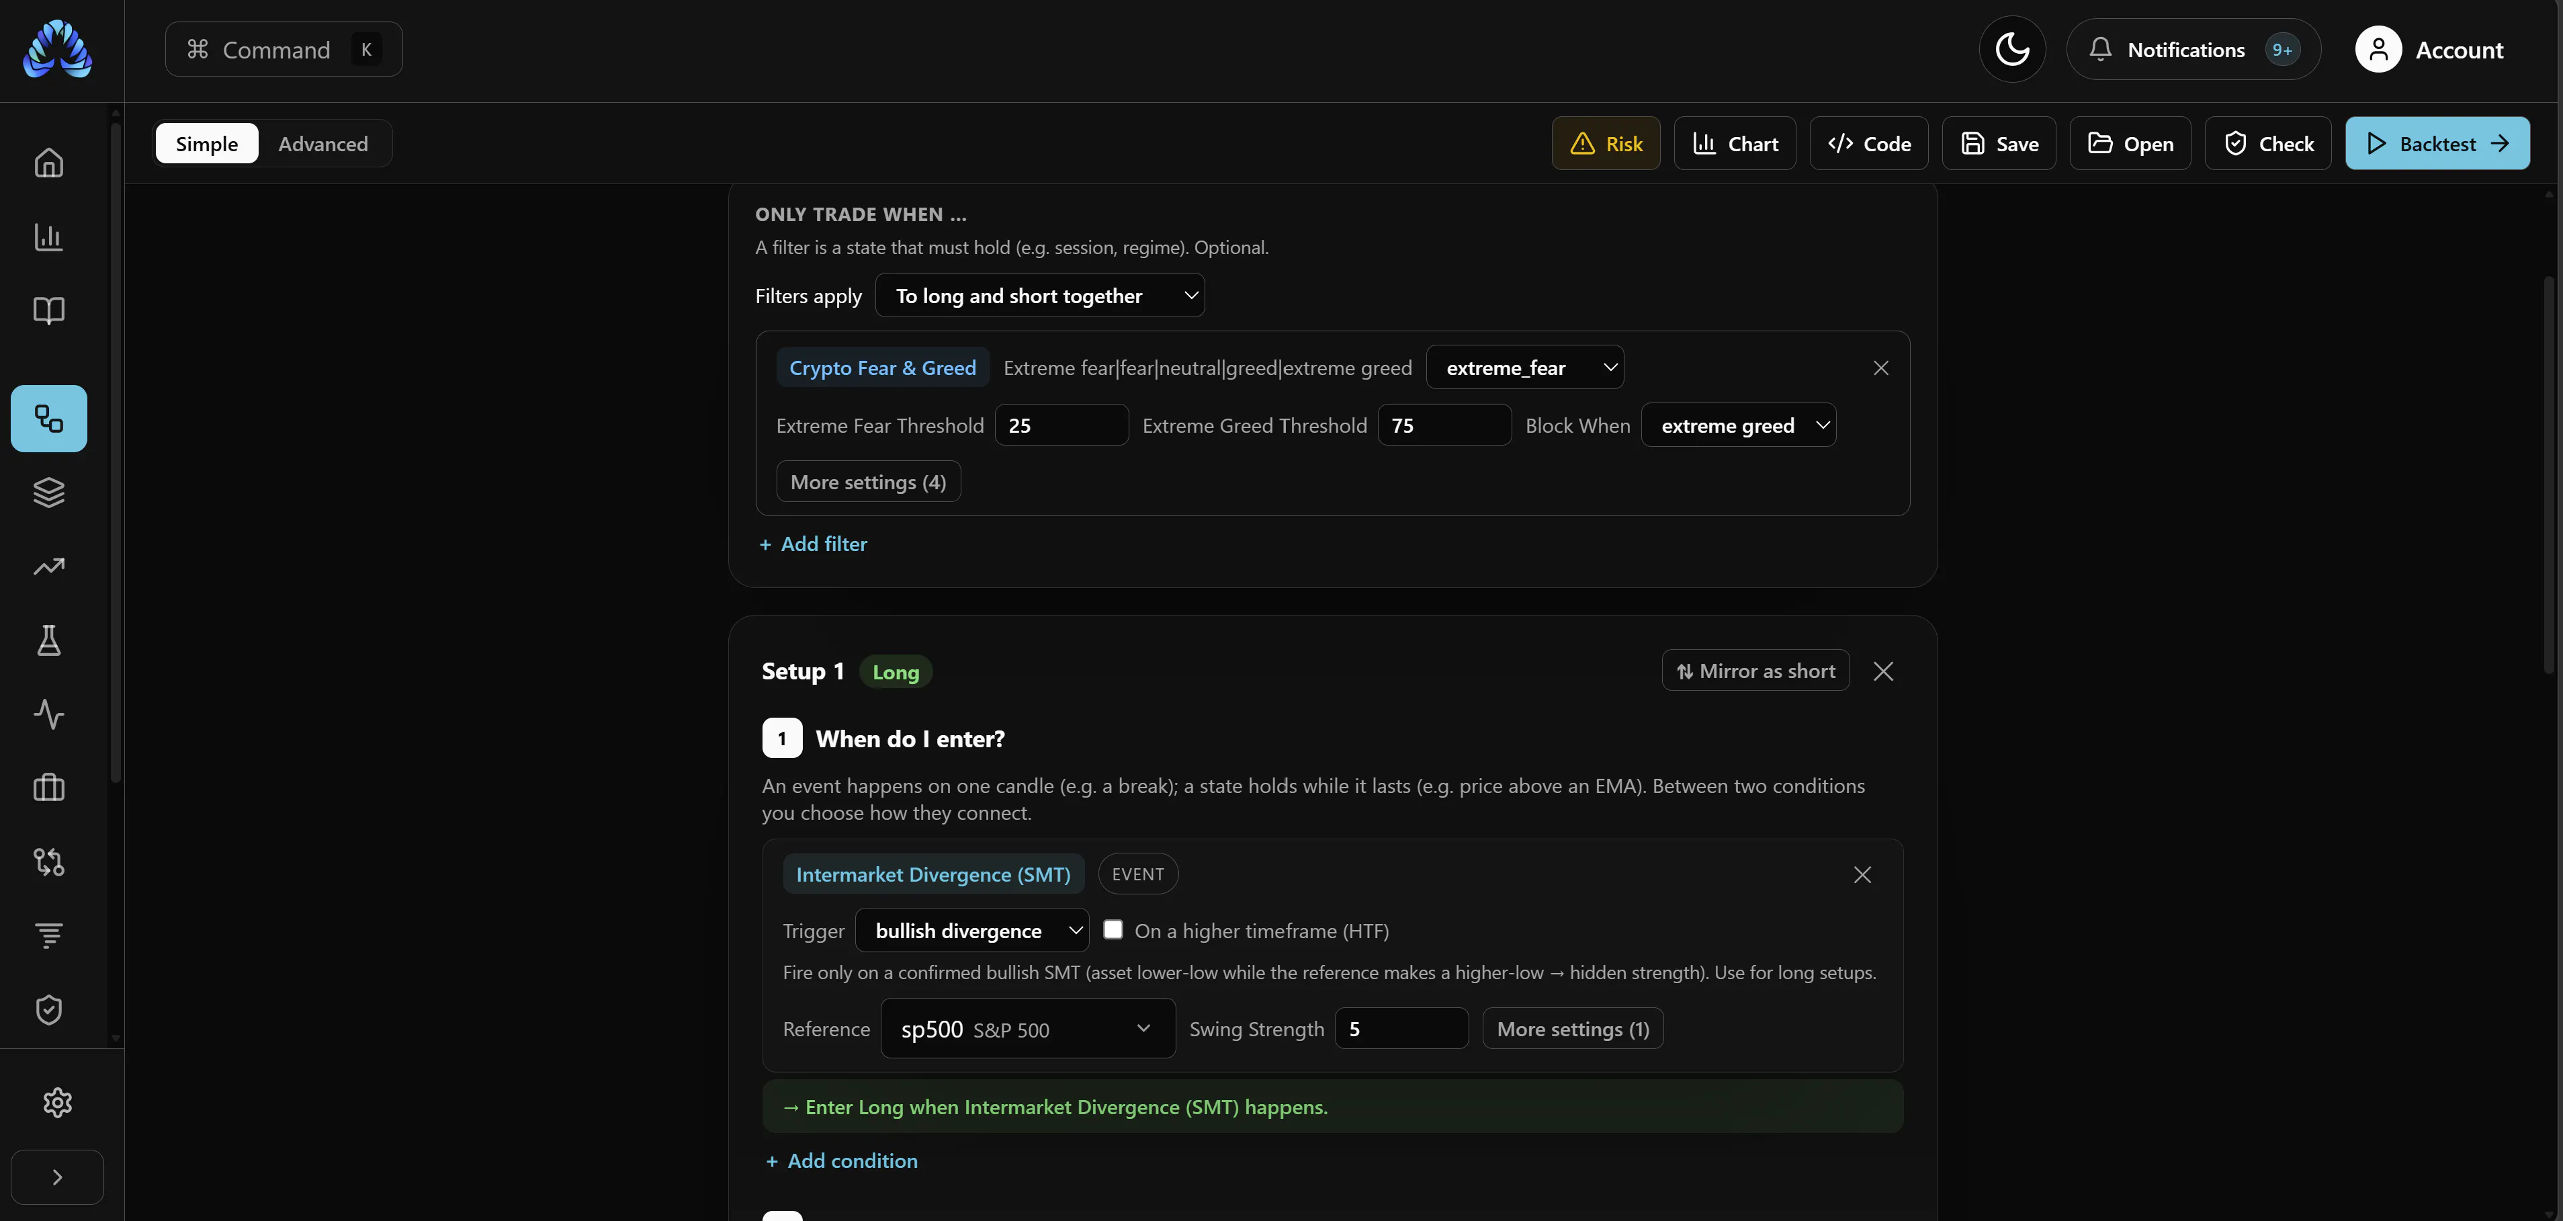Open the trending-up arrow sidebar icon
Viewport: 2563px width, 1221px height.
49,566
